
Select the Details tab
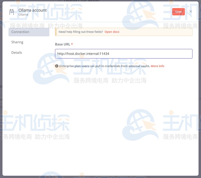pyautogui.click(x=17, y=52)
